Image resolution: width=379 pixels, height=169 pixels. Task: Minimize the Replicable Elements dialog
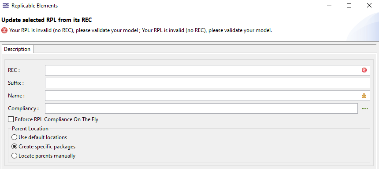[x=329, y=5]
